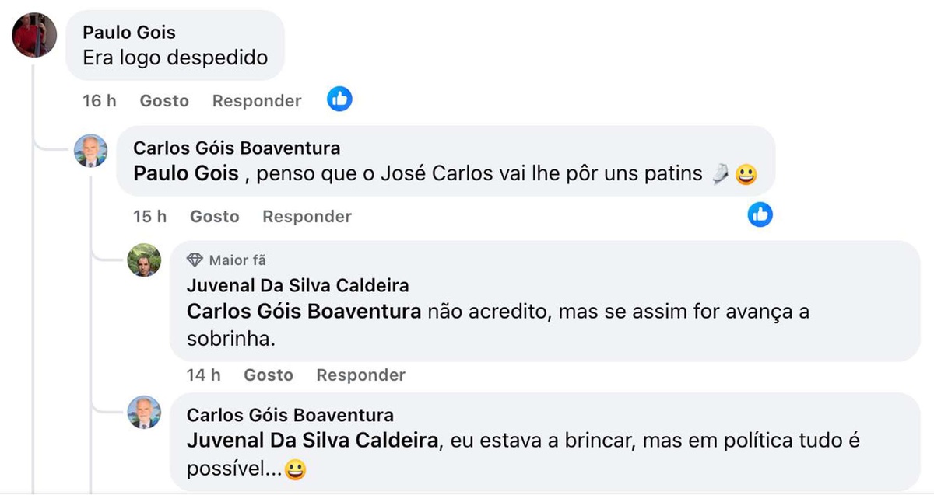The image size is (934, 495).
Task: Click the like reaction under the patins reply
Action: (x=760, y=214)
